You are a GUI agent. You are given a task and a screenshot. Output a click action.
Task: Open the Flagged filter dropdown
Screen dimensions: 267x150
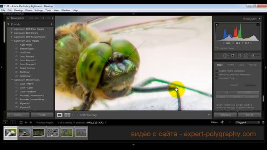(247, 122)
